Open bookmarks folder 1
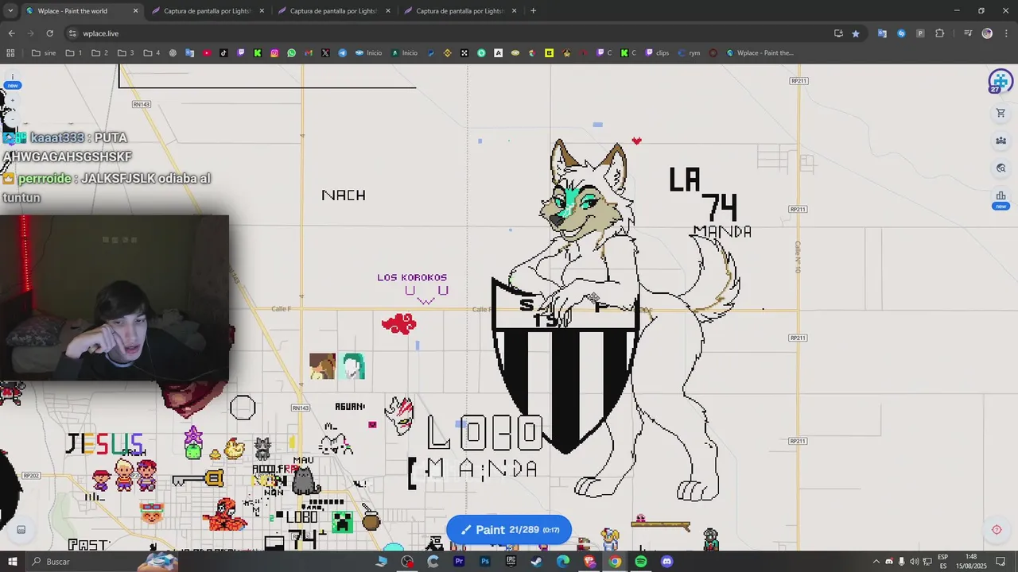 [x=74, y=53]
